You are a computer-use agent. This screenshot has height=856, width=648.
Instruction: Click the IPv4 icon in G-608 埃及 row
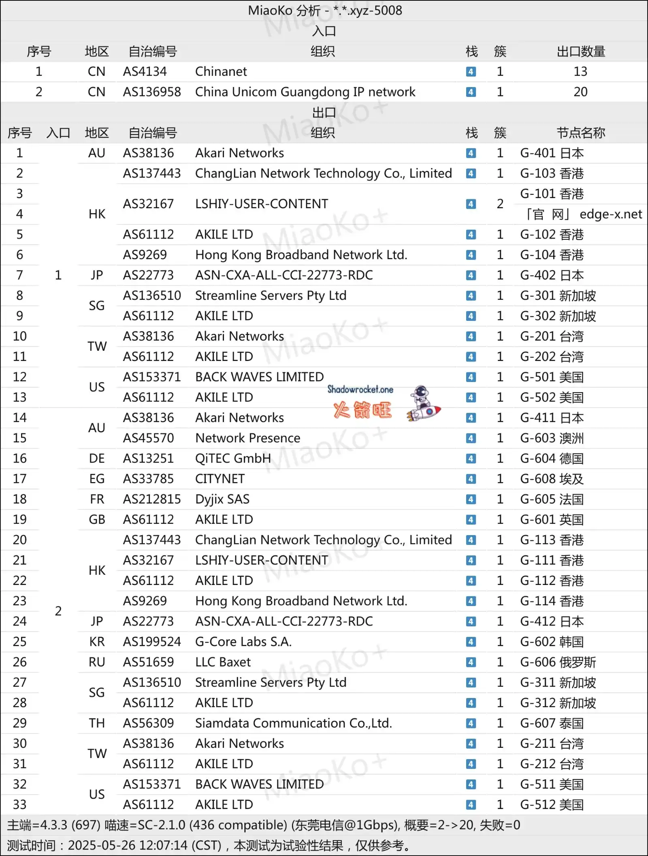click(x=471, y=479)
